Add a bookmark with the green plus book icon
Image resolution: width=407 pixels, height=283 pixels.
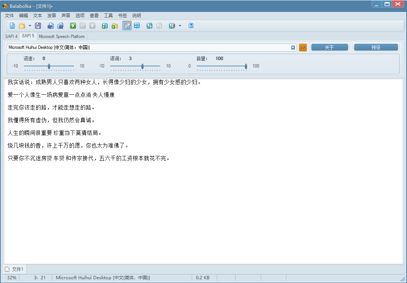[x=149, y=26]
